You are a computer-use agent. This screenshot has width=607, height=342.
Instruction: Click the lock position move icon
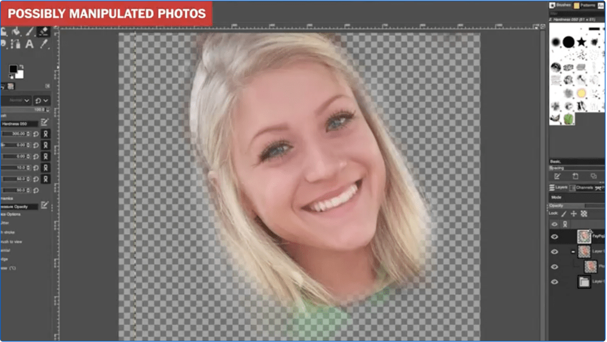(574, 213)
